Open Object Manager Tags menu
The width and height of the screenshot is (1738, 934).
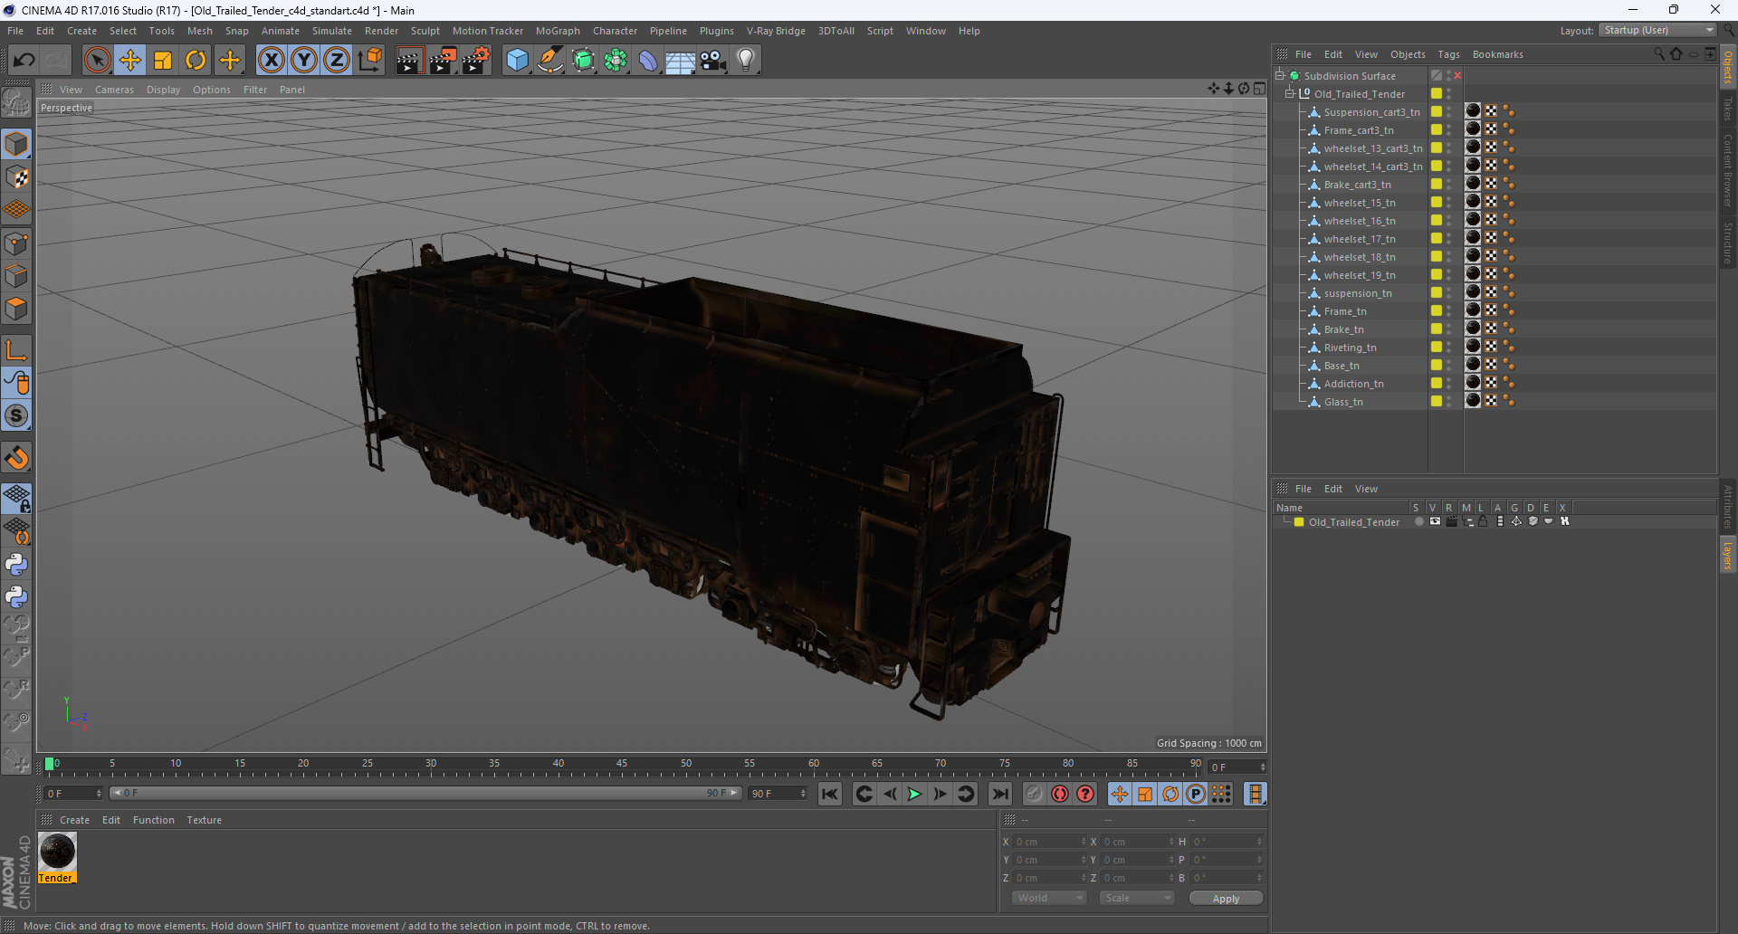(1448, 54)
